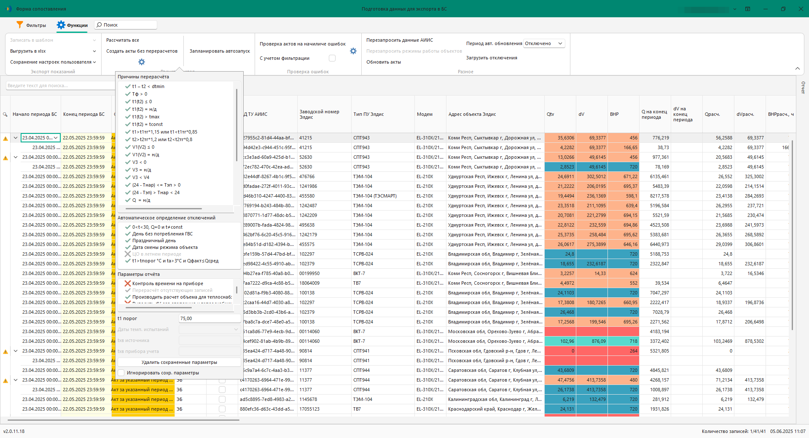Check Игнорировать сохр. параметры box
Viewport: 809px width, 438px height.
(x=121, y=373)
